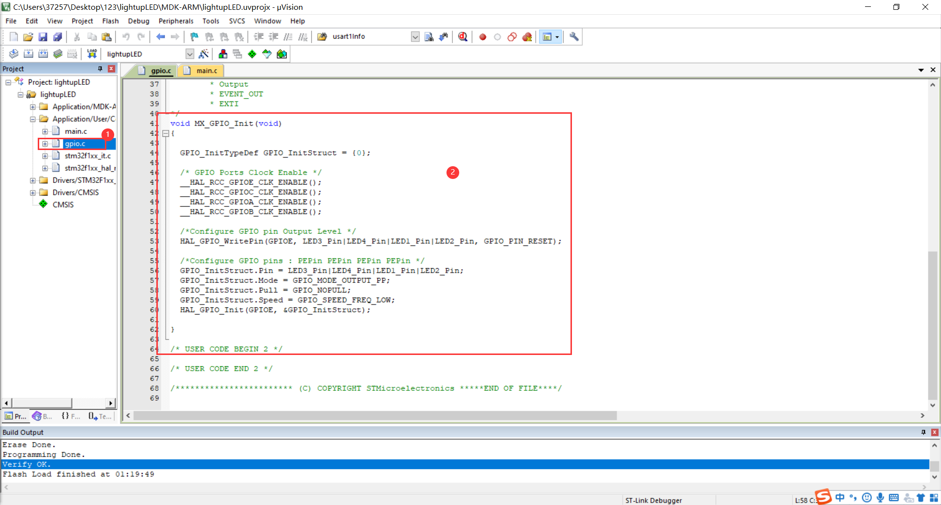
Task: Switch to the Templates panel tab
Action: (100, 416)
